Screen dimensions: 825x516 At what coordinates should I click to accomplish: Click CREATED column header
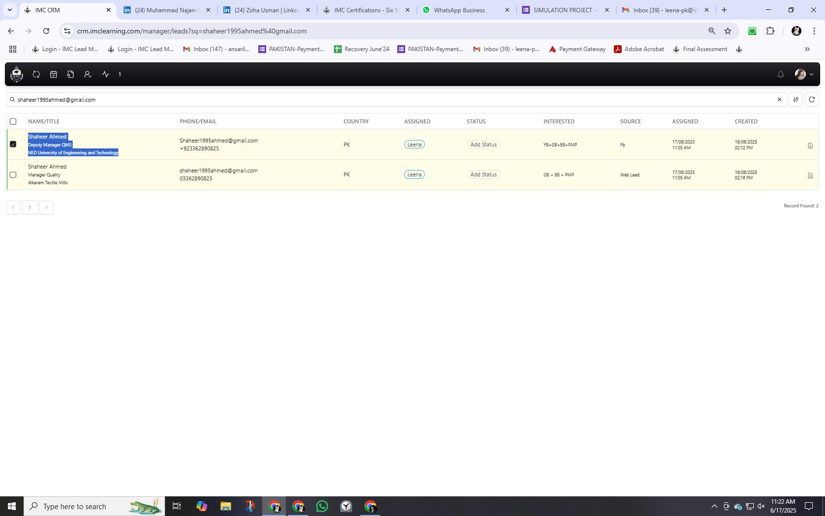[x=746, y=121]
